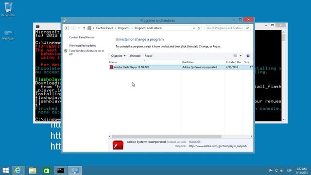The image size is (311, 175).
Task: Select the Adobe Flash Player 16 NPAPI row
Action: click(181, 67)
